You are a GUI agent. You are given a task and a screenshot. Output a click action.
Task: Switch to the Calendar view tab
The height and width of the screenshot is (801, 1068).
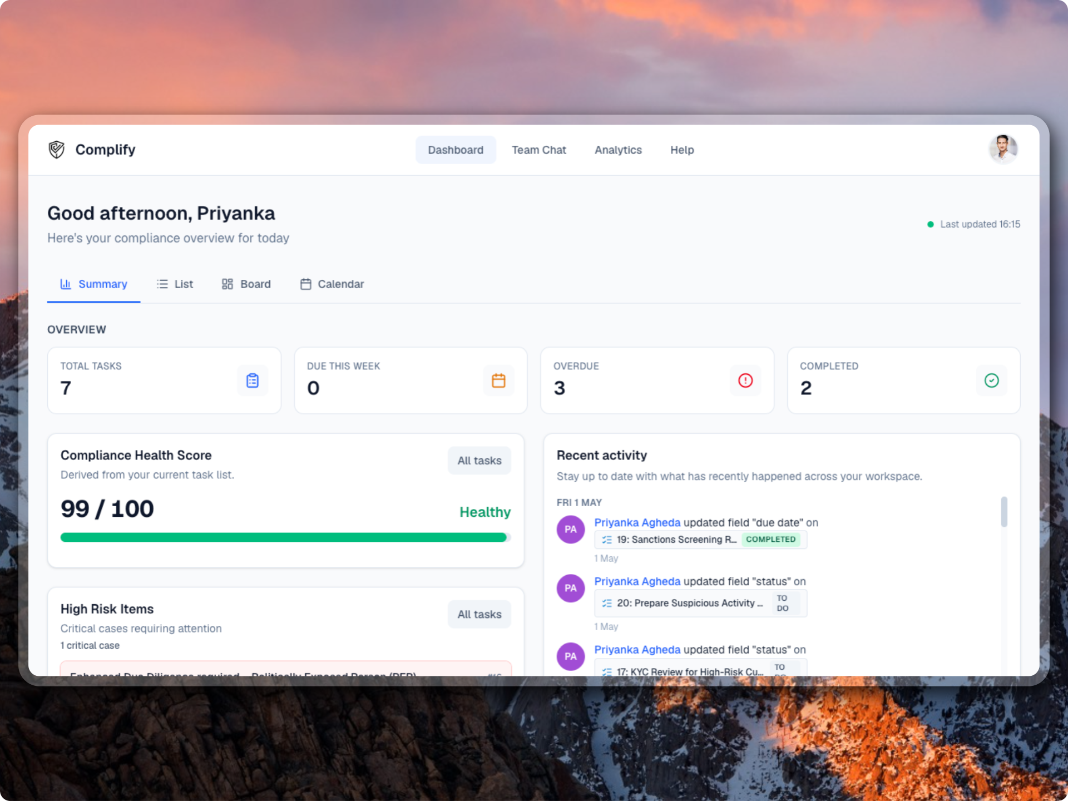pyautogui.click(x=332, y=284)
